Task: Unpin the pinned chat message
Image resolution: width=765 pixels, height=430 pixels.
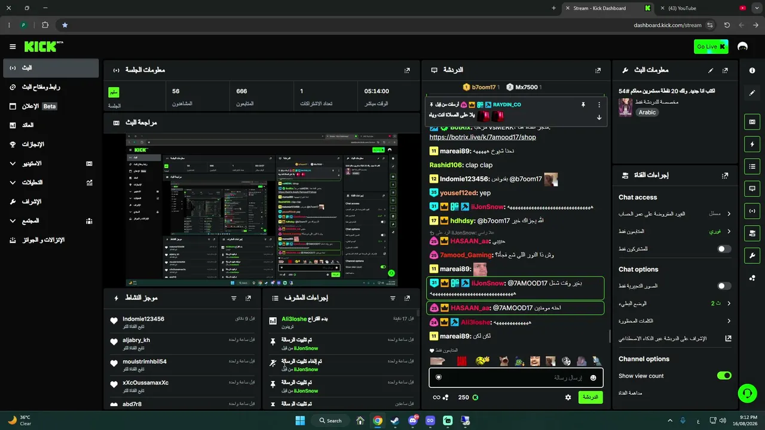Action: click(583, 105)
